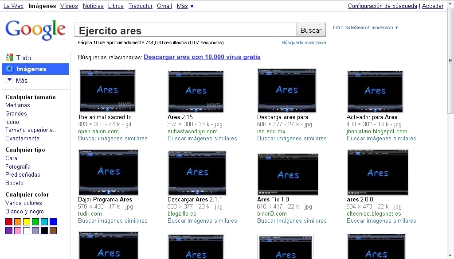Switch to Vídeos in top navigation
Viewport: 454px width, 259px height.
click(x=69, y=6)
